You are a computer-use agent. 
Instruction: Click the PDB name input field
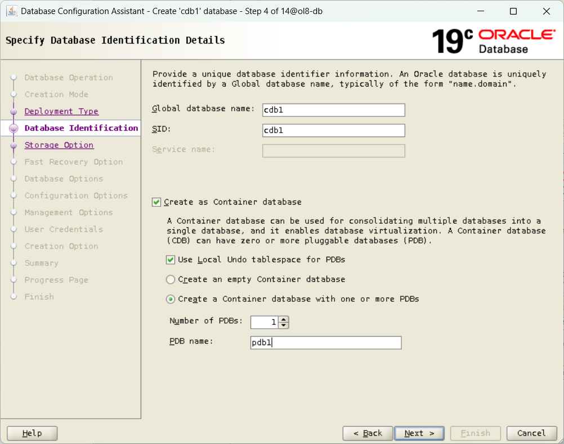(x=326, y=343)
